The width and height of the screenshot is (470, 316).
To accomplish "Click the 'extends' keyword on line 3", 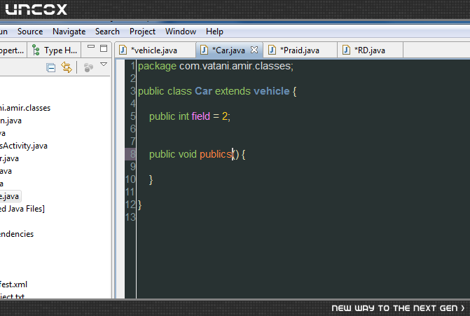I will [233, 91].
